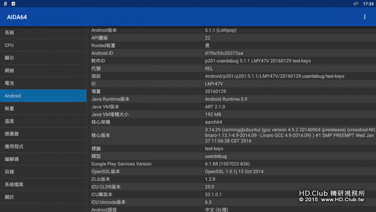Select the 增量 row label
Viewport: 376px width, 212px height.
95,92
